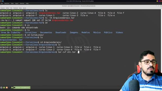Screen dimensions: 162x91
Task: Click the 'cd CursoLinux/' command text
Action: 35,35
